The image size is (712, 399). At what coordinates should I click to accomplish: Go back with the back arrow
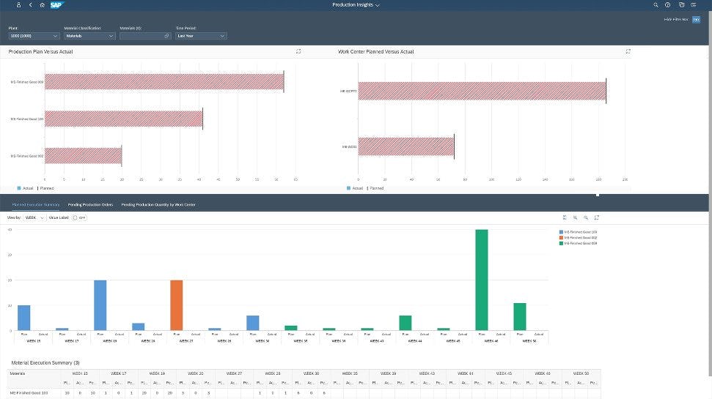(x=30, y=5)
